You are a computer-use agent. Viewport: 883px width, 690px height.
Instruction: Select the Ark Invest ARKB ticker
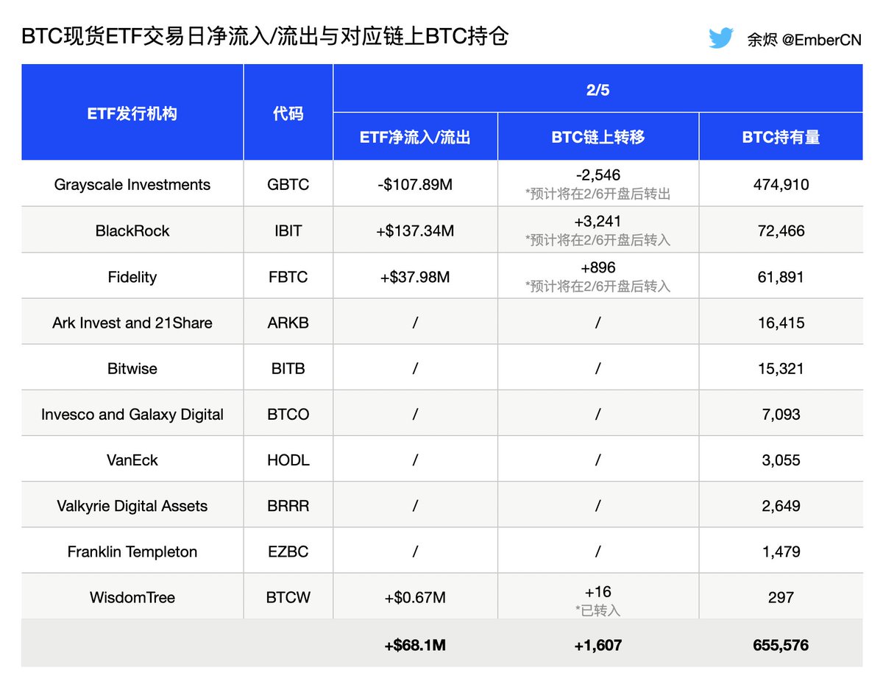pyautogui.click(x=288, y=322)
